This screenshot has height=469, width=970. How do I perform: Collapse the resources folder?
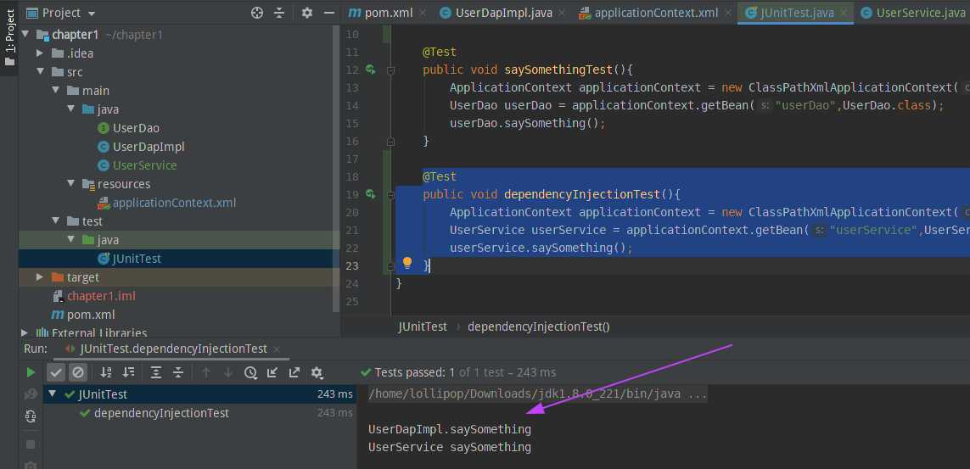click(70, 183)
